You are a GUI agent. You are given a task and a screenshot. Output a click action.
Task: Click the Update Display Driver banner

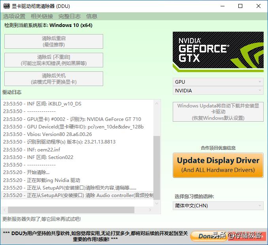[x=218, y=165]
